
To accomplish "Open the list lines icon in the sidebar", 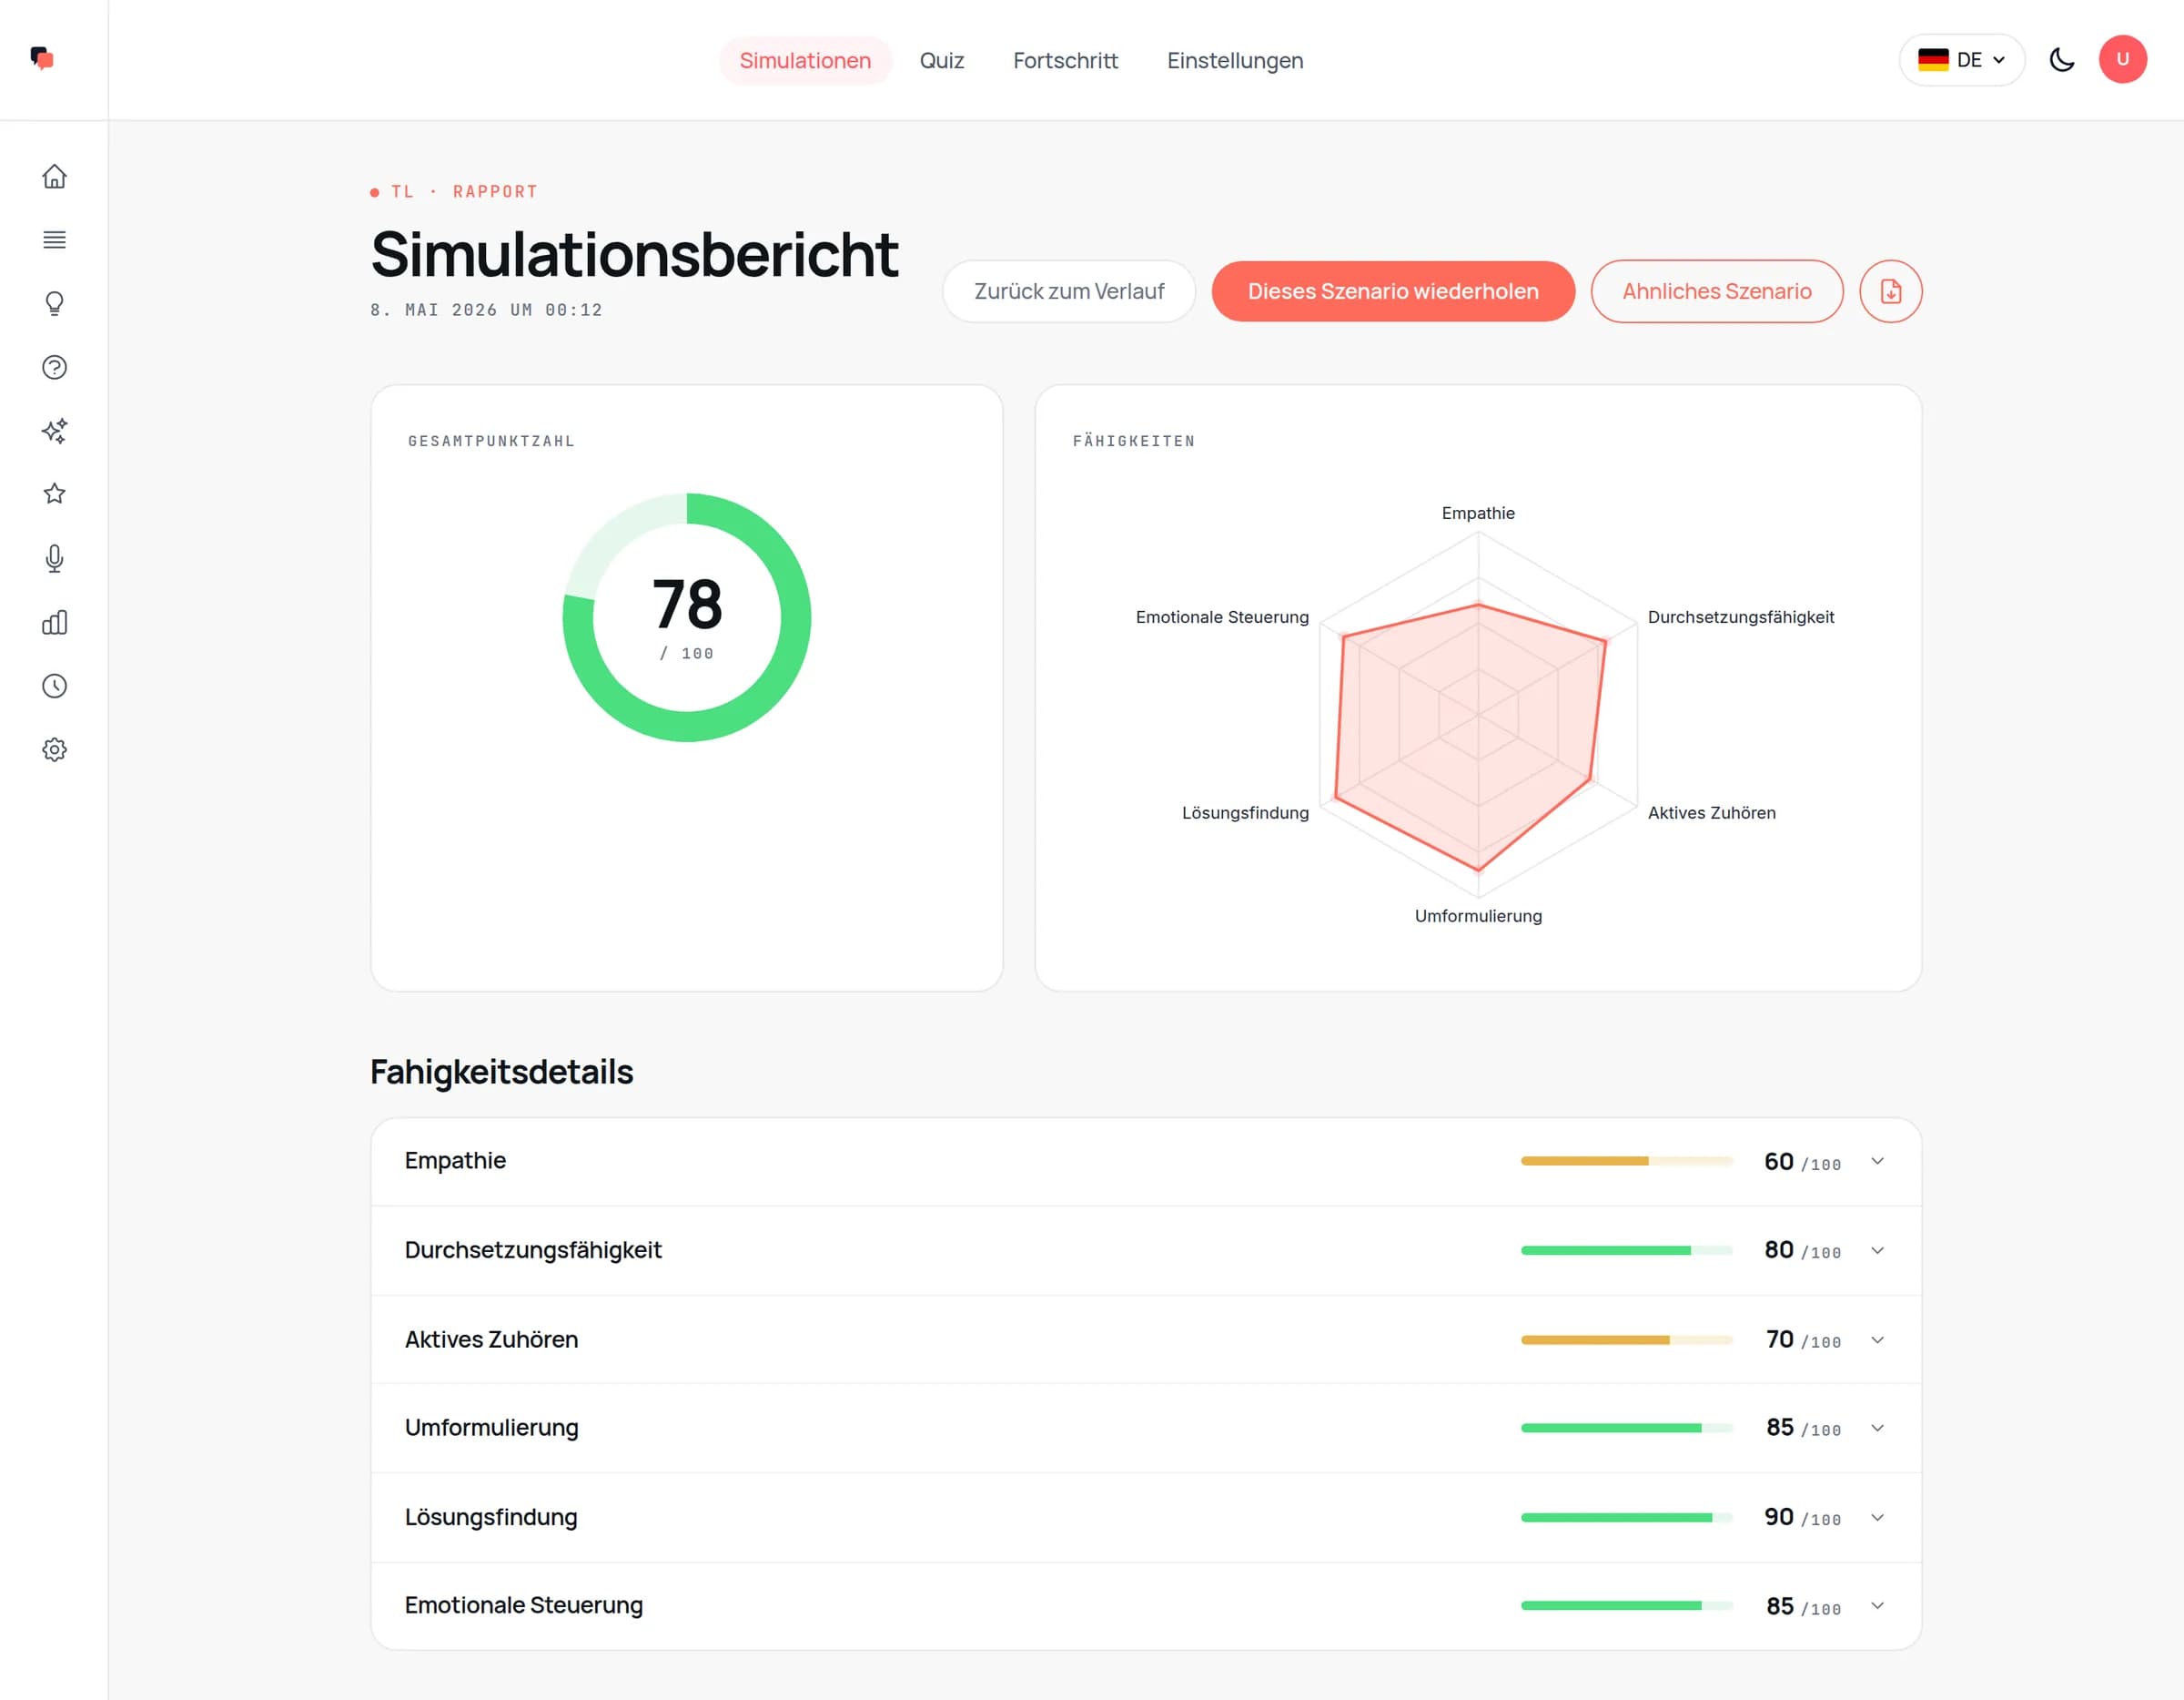I will pos(54,240).
